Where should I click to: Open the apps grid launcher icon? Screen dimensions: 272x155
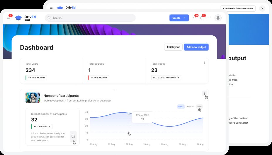(209, 18)
